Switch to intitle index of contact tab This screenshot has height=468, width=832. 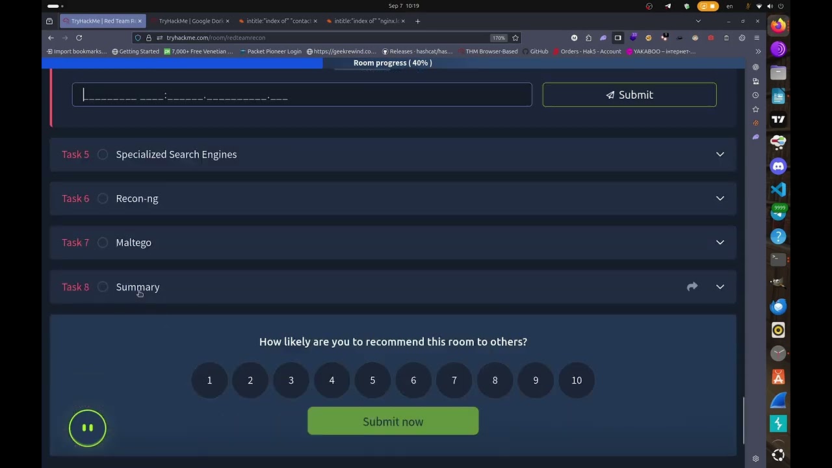278,21
